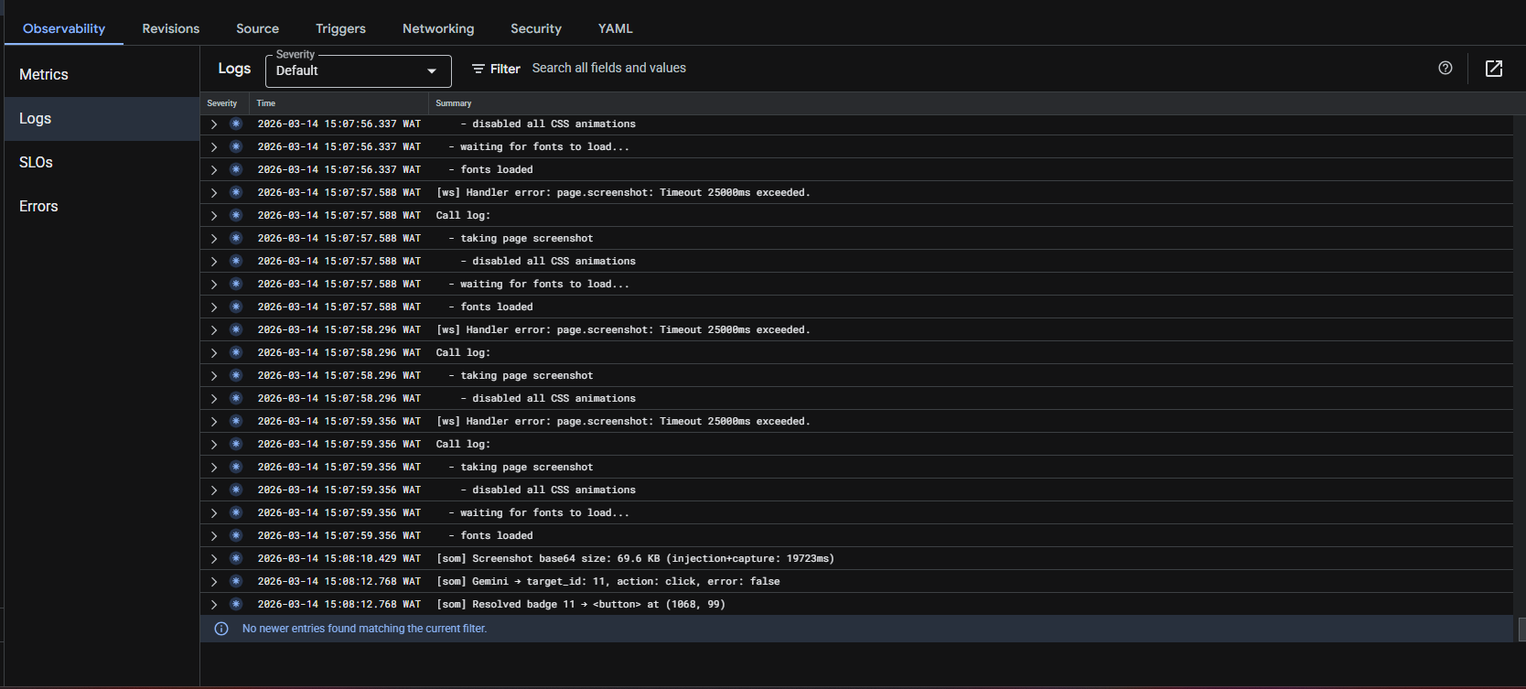Image resolution: width=1526 pixels, height=689 pixels.
Task: Switch to the Revisions tab
Action: click(x=171, y=28)
